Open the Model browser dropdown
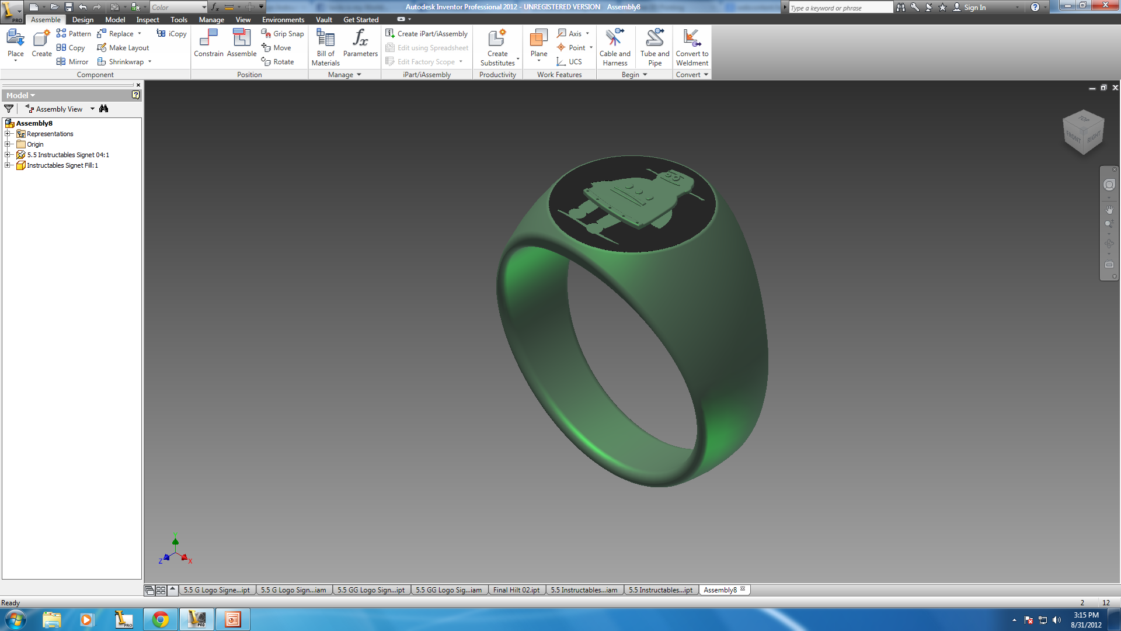This screenshot has height=631, width=1121. click(x=21, y=95)
